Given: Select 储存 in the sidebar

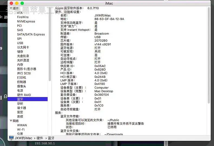Looking at the screenshot, I should 20,52.
